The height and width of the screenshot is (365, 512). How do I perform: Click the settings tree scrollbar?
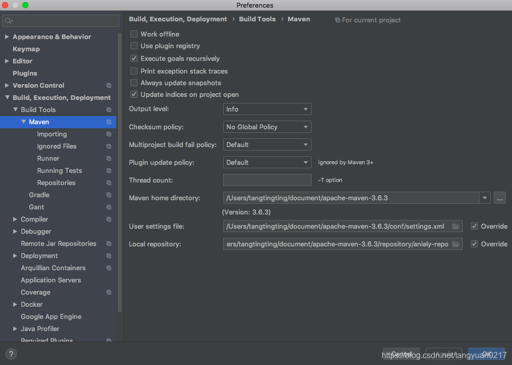click(120, 173)
